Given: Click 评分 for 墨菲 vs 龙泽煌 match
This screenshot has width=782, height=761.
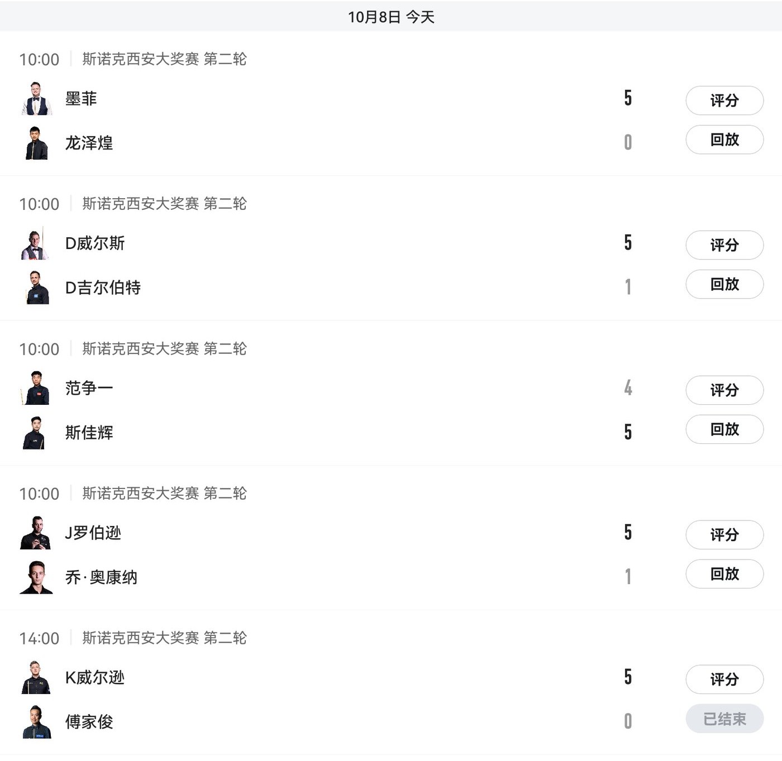Looking at the screenshot, I should point(724,100).
